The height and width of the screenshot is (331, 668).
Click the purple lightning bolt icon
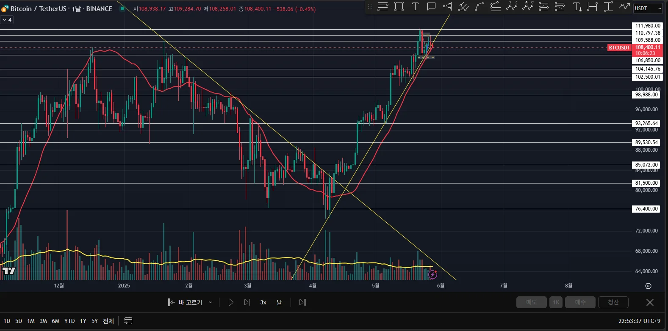[x=432, y=275]
